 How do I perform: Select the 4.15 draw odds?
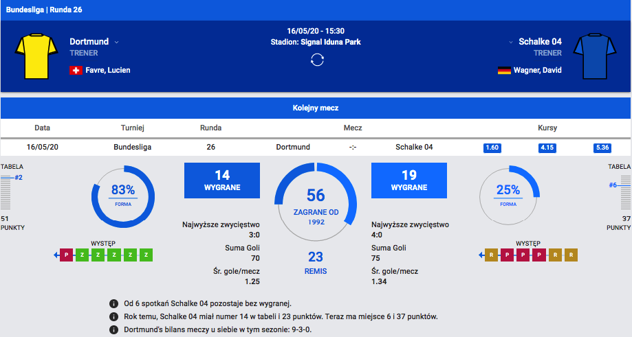point(547,148)
